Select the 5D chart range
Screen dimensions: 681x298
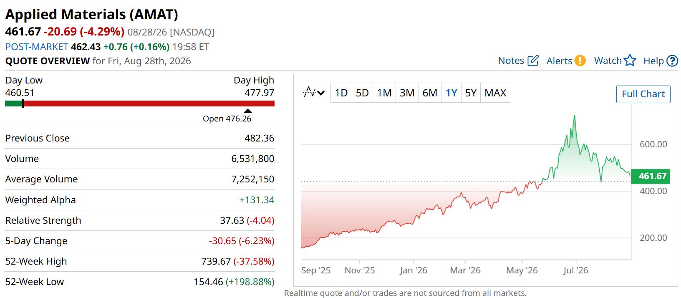(362, 93)
